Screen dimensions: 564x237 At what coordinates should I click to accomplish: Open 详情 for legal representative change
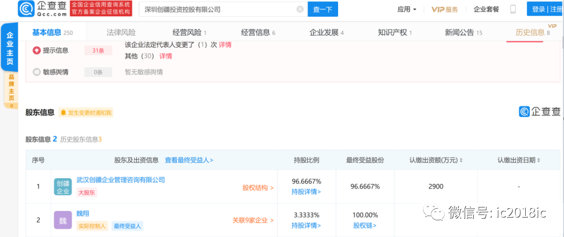point(225,45)
